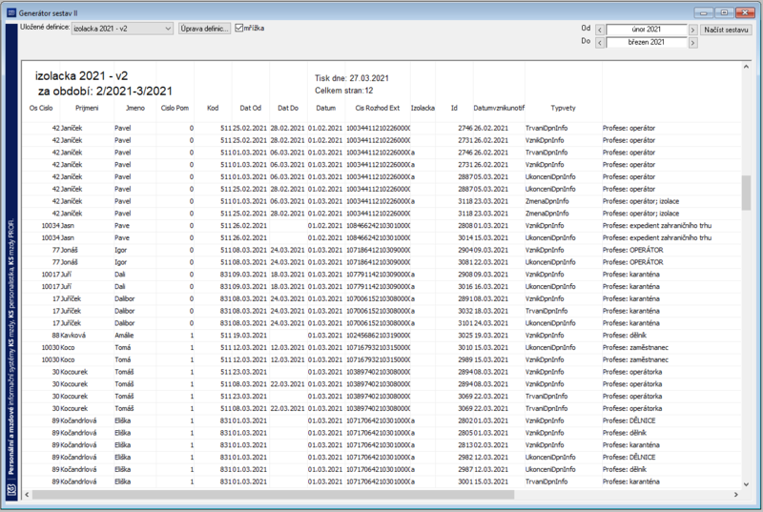This screenshot has width=763, height=512.
Task: Click Id cell '2813' in Kočandrlová row
Action: [x=465, y=445]
